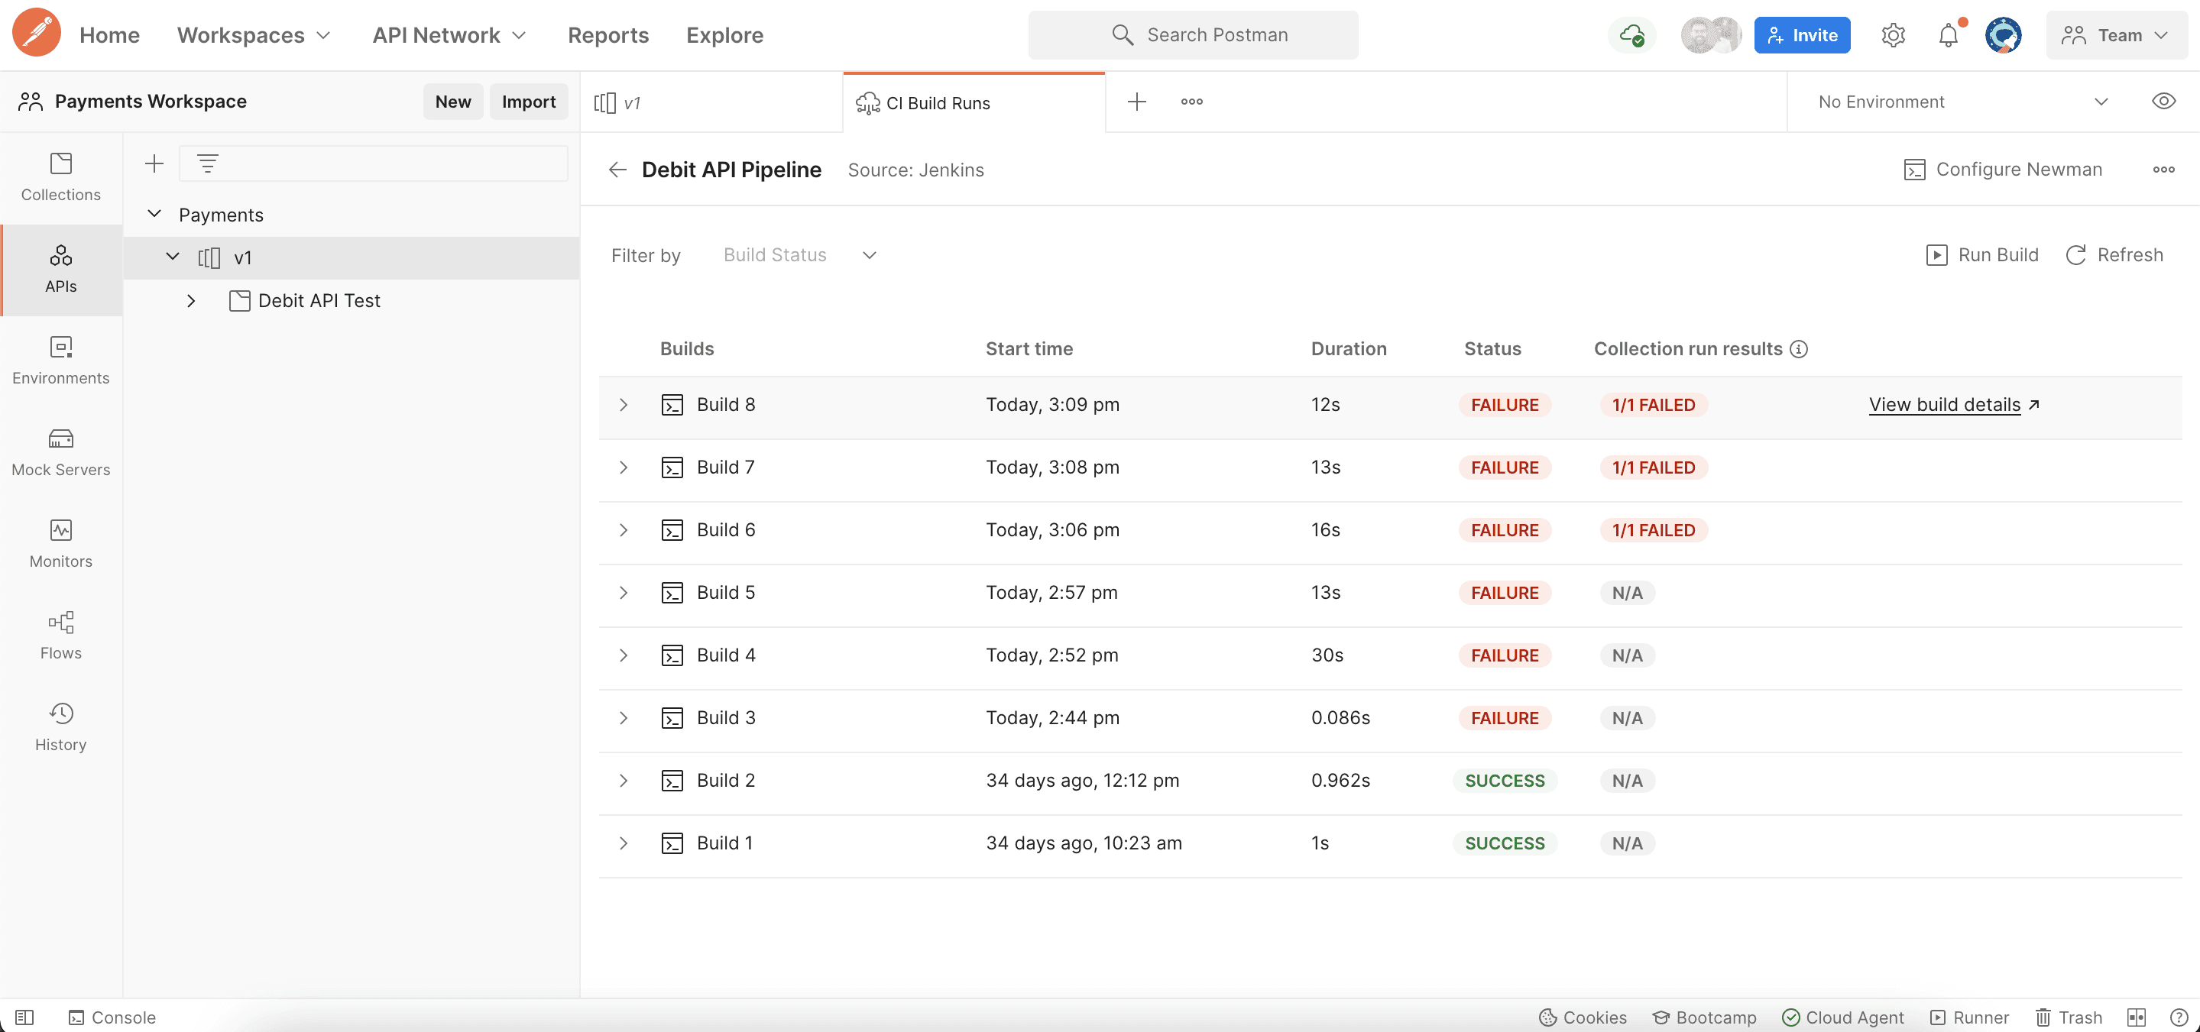The height and width of the screenshot is (1032, 2200).
Task: Click the cloud sync status icon
Action: (x=1631, y=35)
